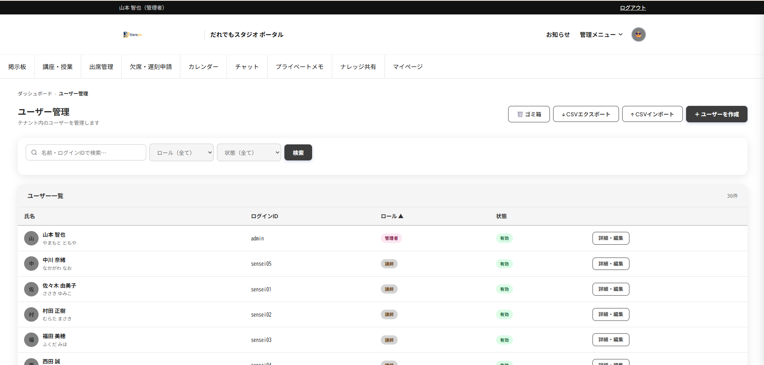Open the 掲示板 tab
Screen dimensions: 764x365
click(x=17, y=67)
